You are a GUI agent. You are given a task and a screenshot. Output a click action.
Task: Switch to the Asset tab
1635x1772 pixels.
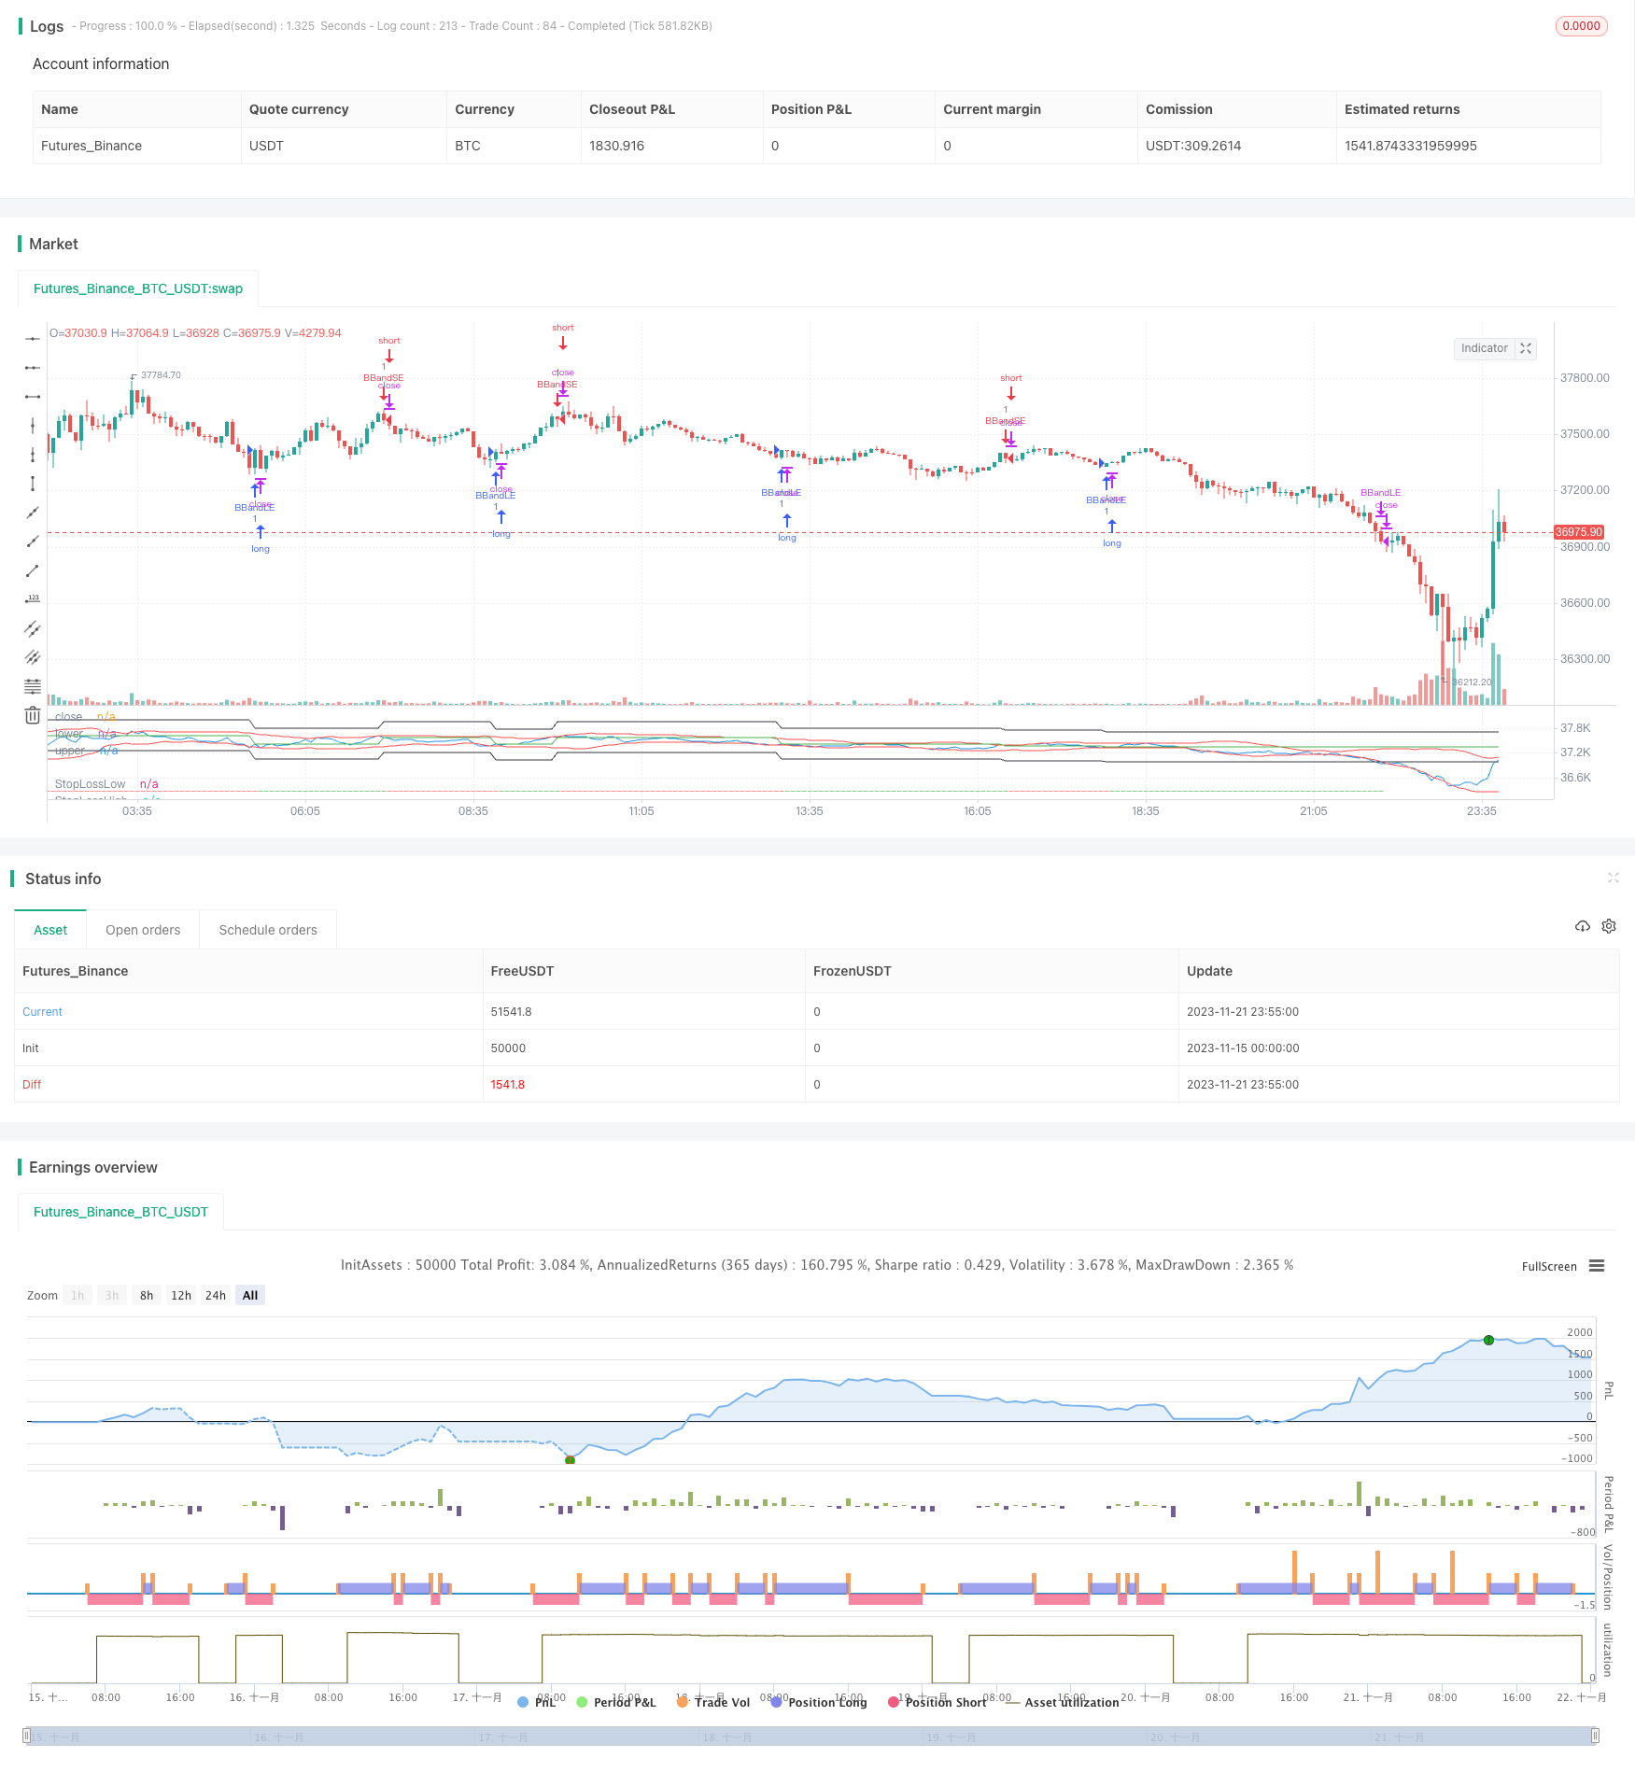[50, 930]
